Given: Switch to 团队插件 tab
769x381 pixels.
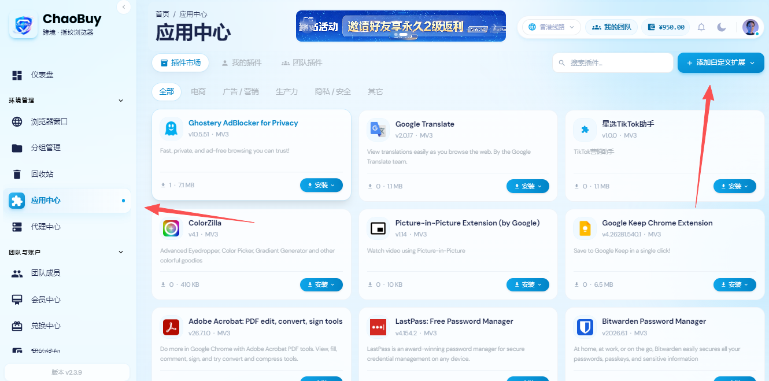Looking at the screenshot, I should coord(302,62).
